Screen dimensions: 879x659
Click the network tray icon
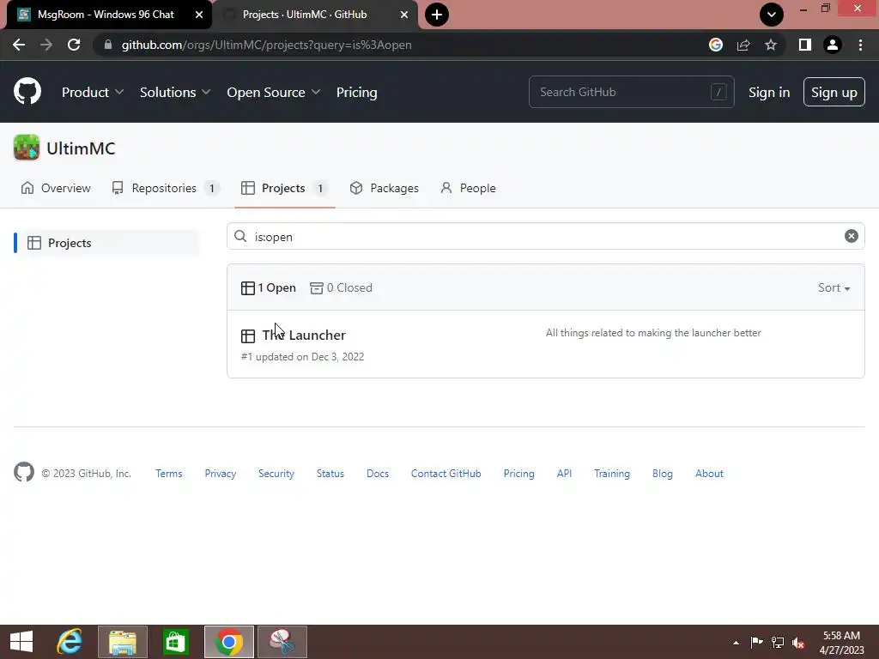(778, 642)
